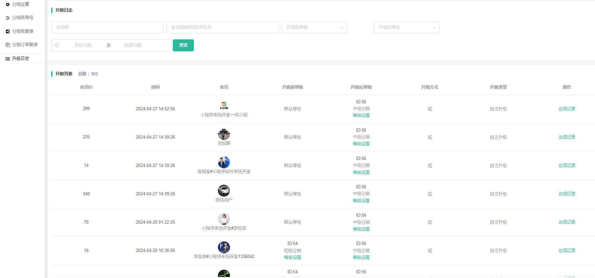Image resolution: width=595 pixels, height=278 pixels.
Task: Click the list icon beside 升级日志
Action: pyautogui.click(x=8, y=59)
